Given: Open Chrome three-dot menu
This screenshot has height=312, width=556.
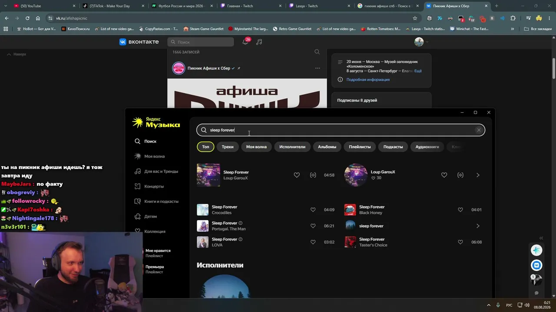Looking at the screenshot, I should click(x=549, y=18).
